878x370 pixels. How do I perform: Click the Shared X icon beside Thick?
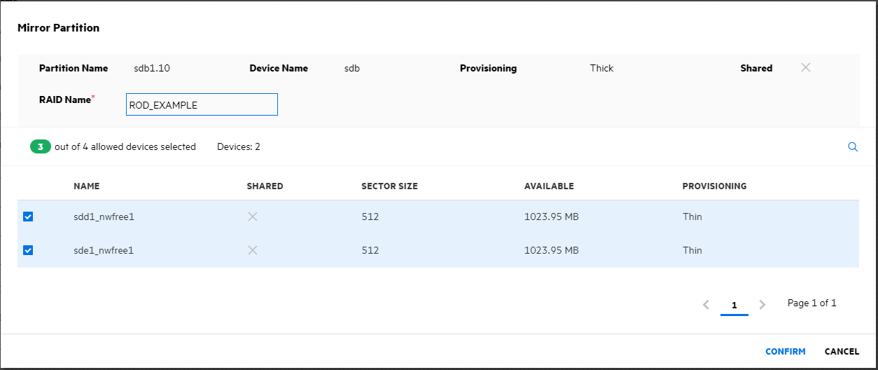(x=805, y=68)
